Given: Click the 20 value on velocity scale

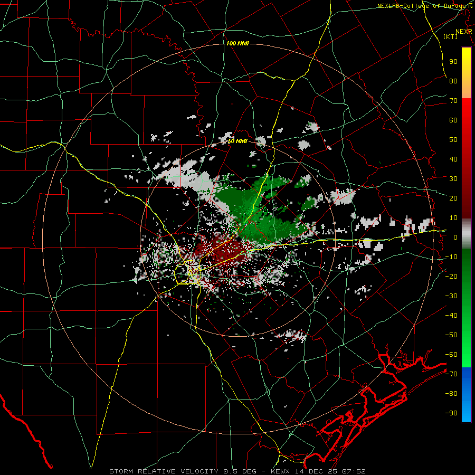Looking at the screenshot, I should pyautogui.click(x=453, y=198).
